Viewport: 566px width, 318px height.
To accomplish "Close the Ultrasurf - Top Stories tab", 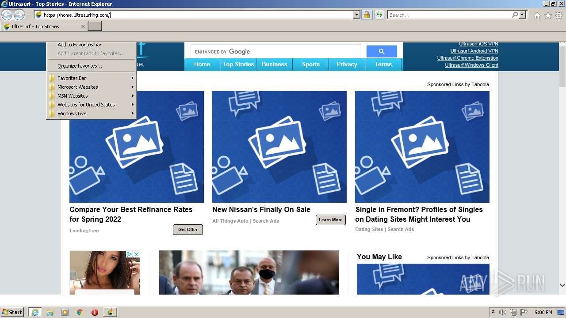I will pos(83,26).
